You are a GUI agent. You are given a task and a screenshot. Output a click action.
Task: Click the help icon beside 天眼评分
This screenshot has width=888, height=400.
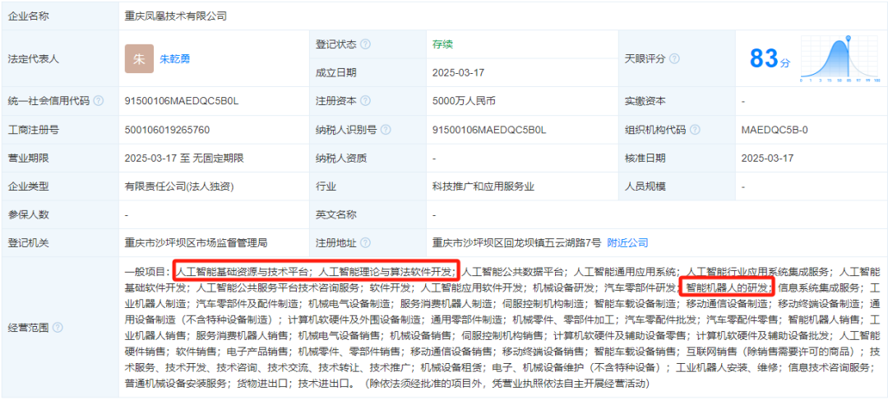[674, 59]
